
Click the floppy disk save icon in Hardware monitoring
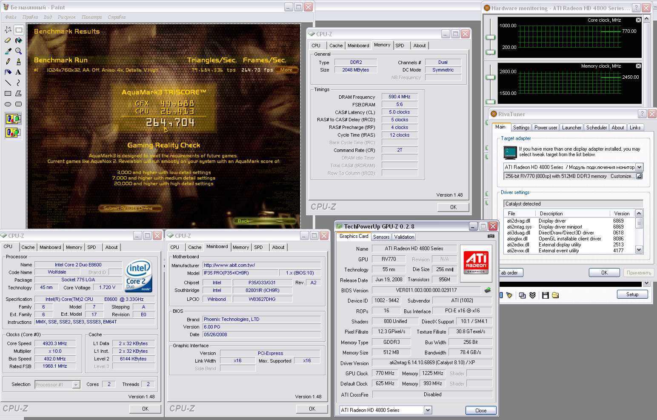coord(546,295)
